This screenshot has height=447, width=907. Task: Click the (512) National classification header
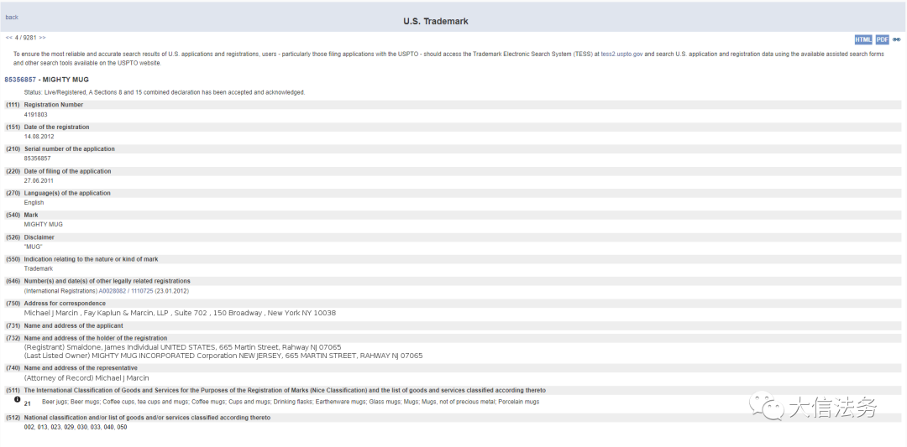(x=453, y=418)
